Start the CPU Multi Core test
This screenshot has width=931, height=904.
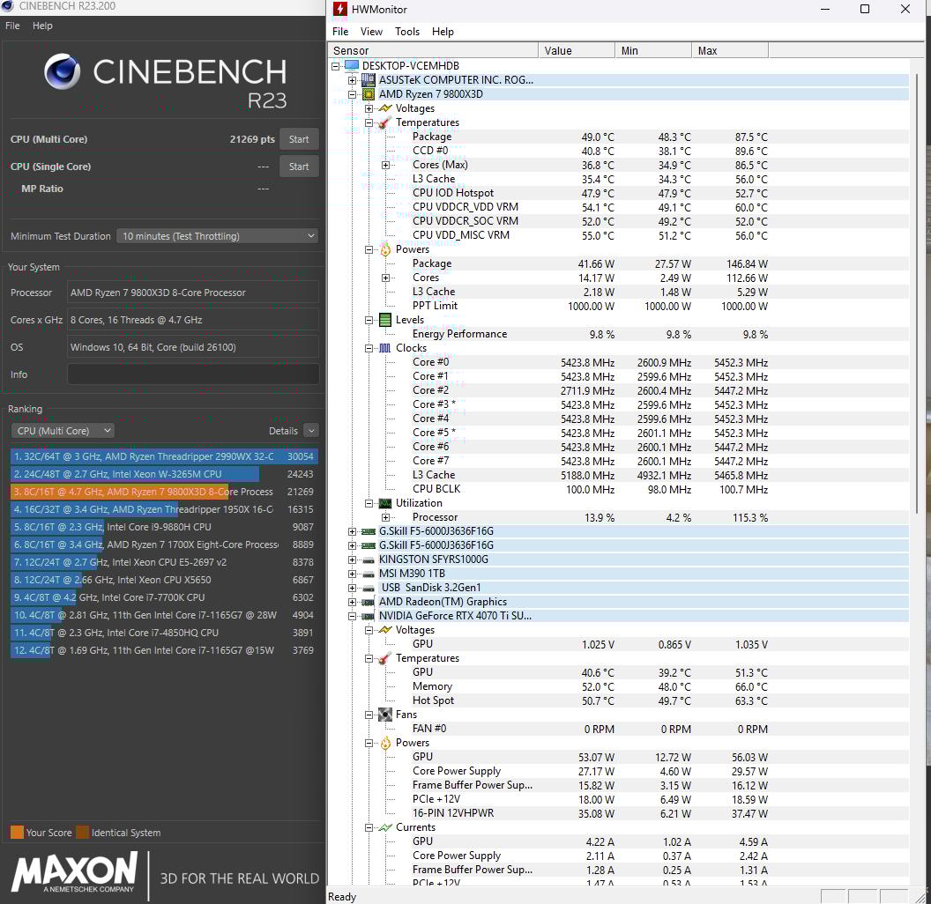click(299, 139)
